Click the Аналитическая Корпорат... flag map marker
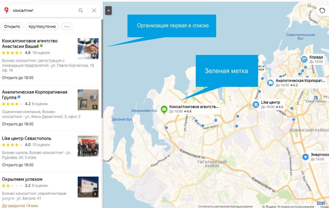Viewport: 329px width, 208px height. coord(270,83)
